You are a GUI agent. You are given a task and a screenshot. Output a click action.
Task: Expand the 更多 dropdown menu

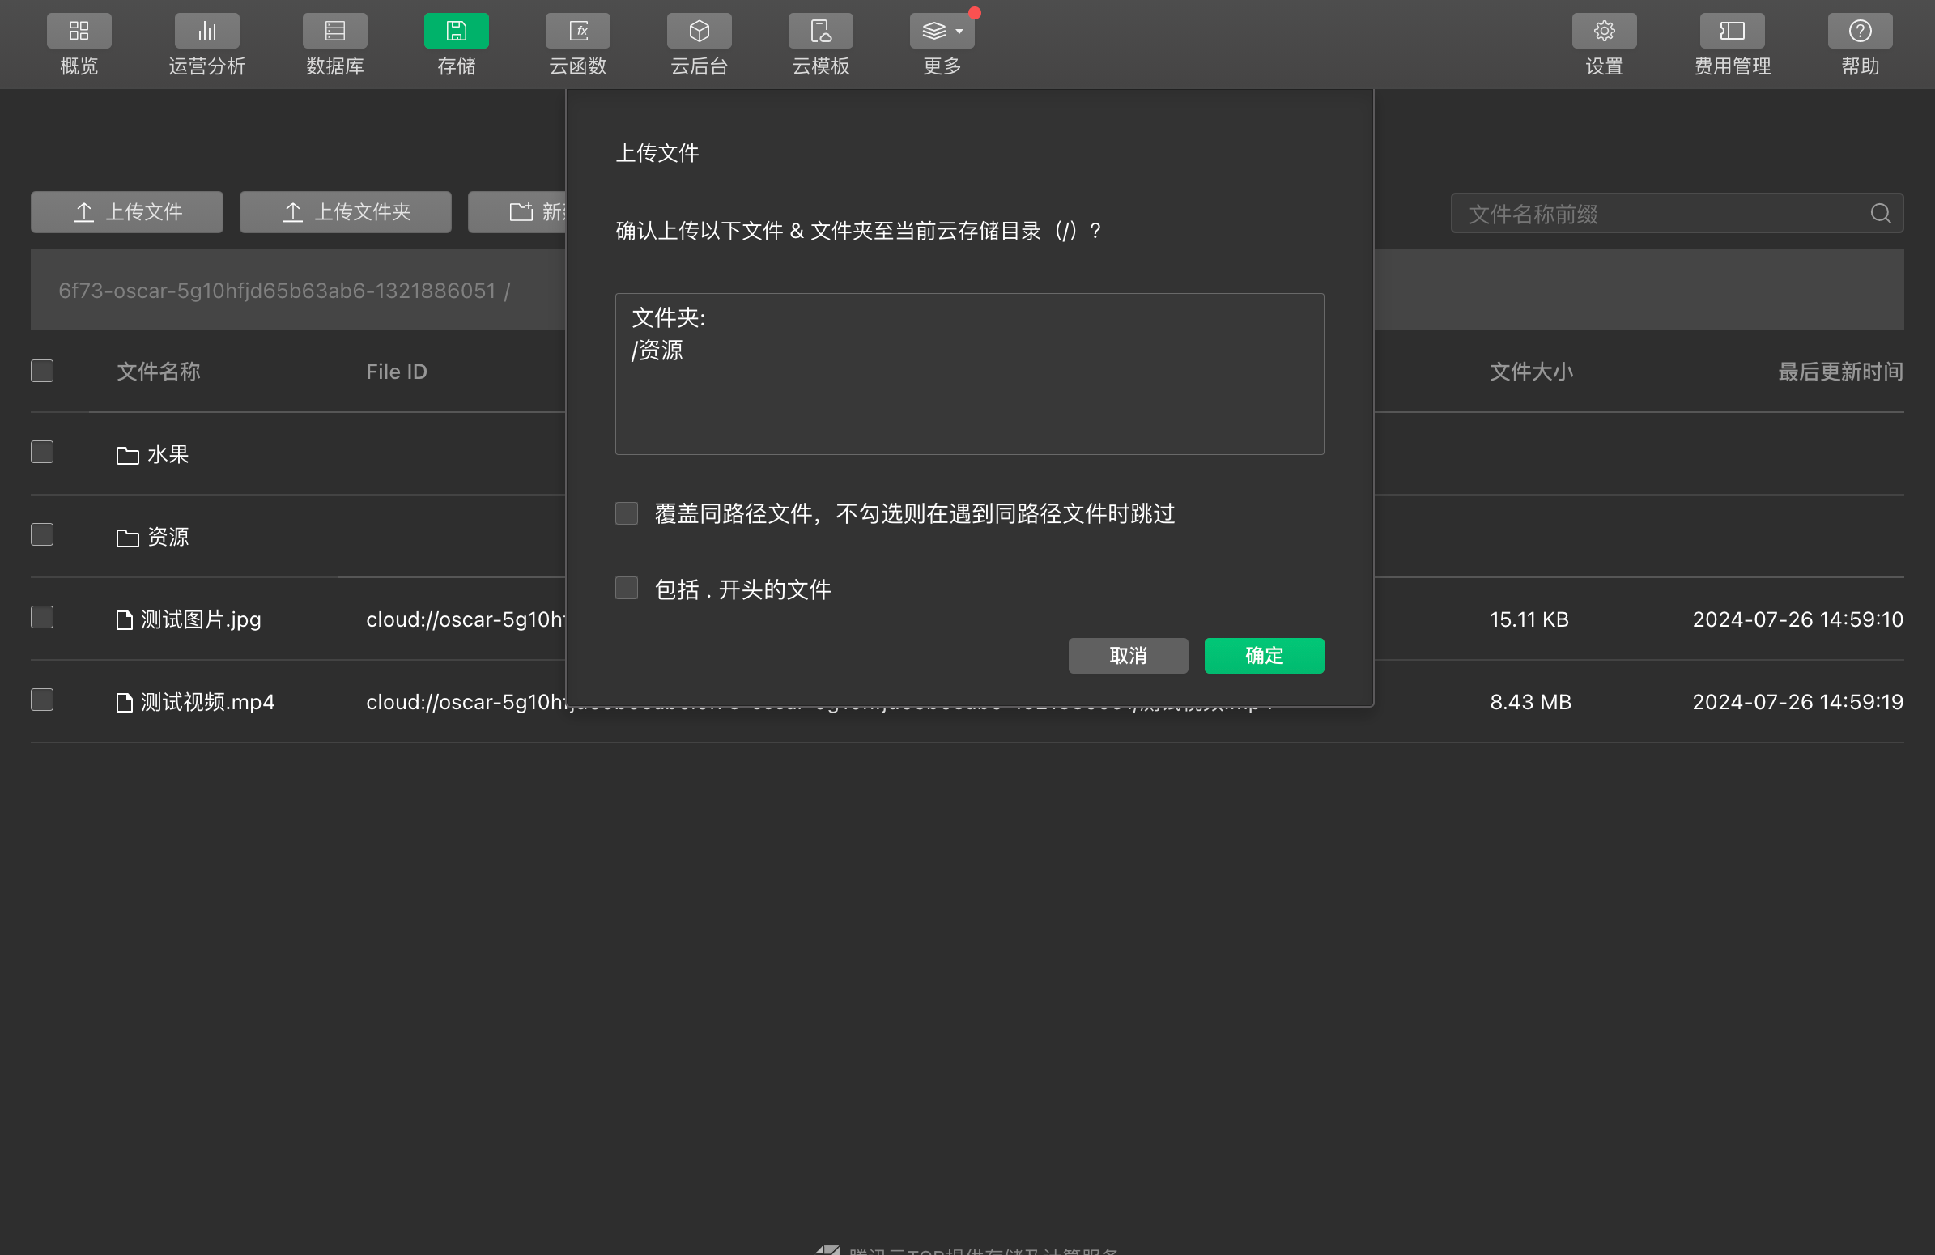pyautogui.click(x=942, y=31)
